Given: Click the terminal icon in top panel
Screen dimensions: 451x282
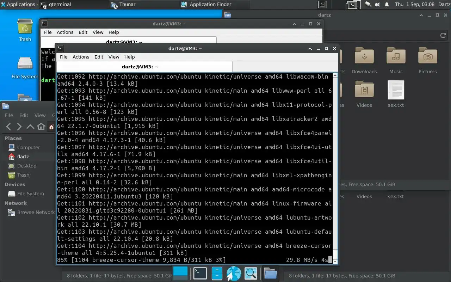Looking at the screenshot, I should pyautogui.click(x=322, y=5).
